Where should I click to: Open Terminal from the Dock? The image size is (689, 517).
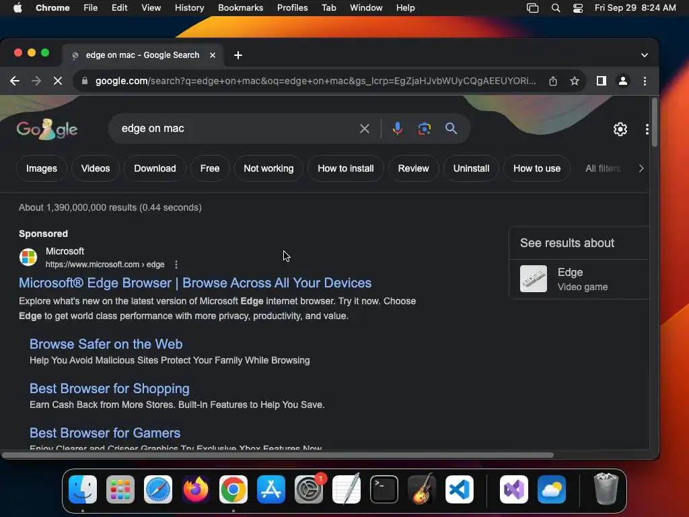(384, 489)
